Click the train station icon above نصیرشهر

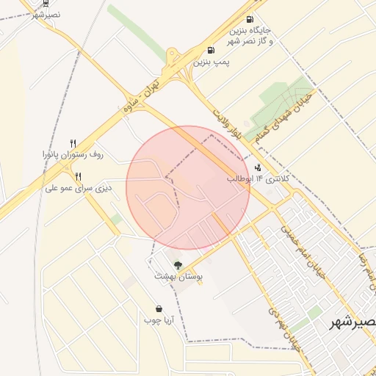46,3
